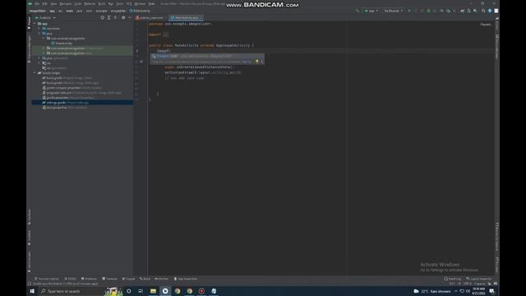Open Project panel gear options
The width and height of the screenshot is (526, 296).
(123, 17)
